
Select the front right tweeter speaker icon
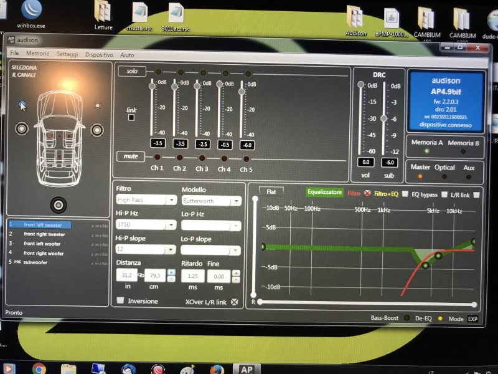98,105
